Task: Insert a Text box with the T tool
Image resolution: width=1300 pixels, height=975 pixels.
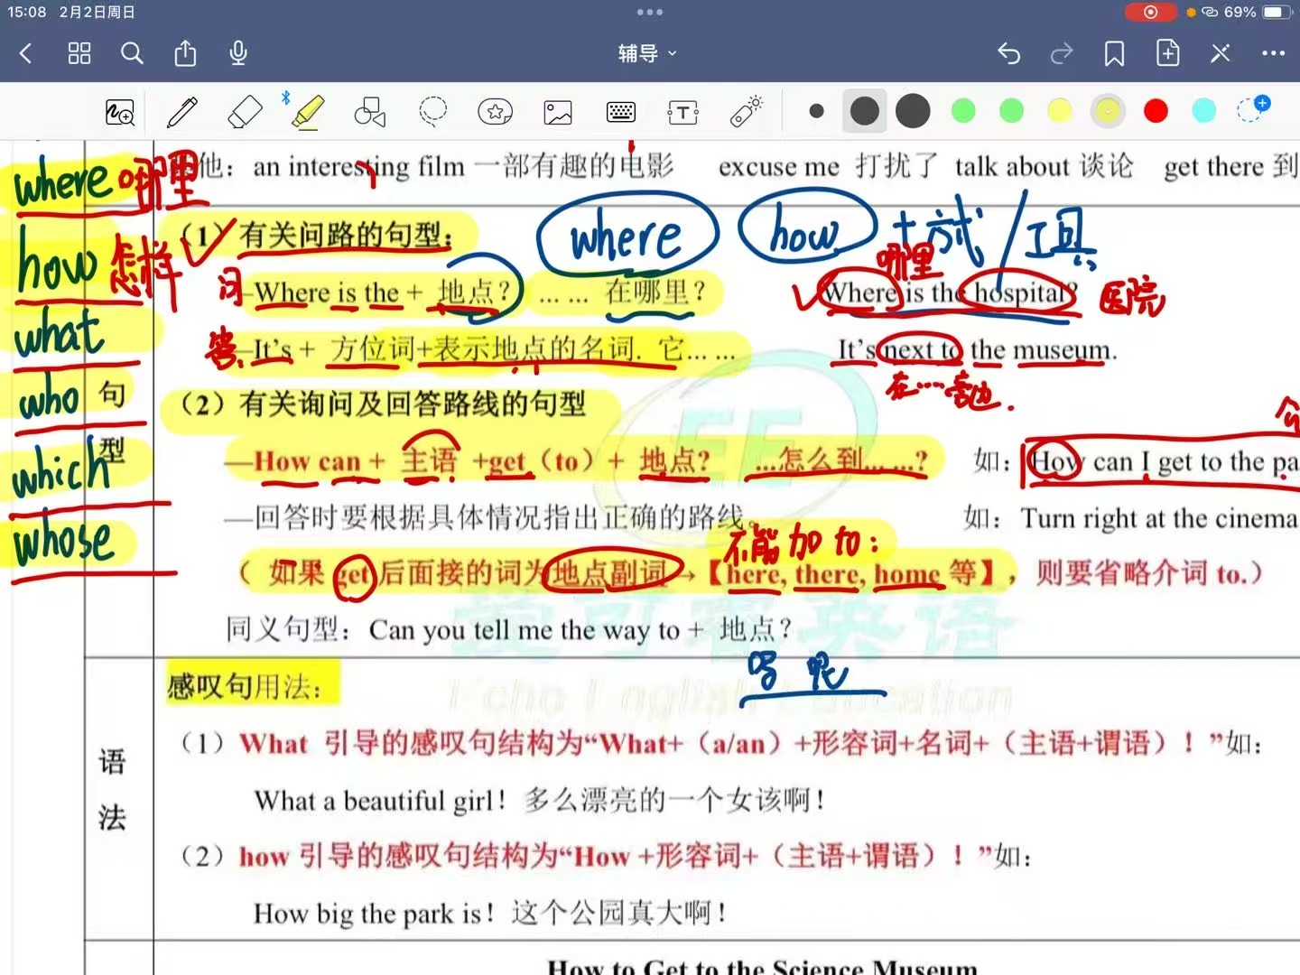Action: (682, 112)
